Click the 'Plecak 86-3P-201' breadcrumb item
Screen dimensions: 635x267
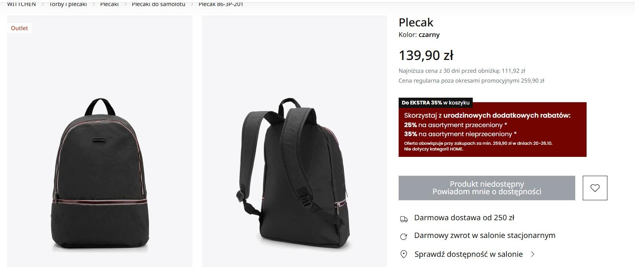point(221,4)
